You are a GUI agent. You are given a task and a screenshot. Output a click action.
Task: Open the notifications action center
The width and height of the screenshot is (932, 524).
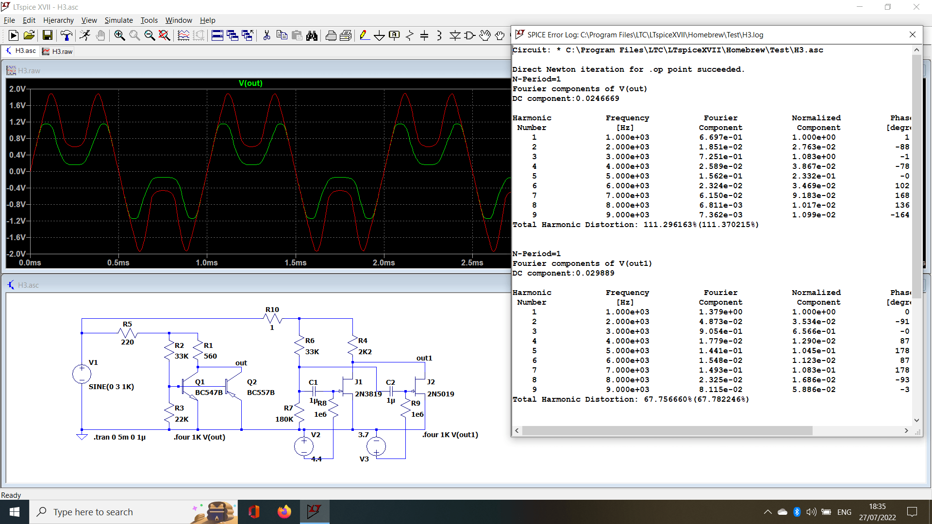click(912, 512)
